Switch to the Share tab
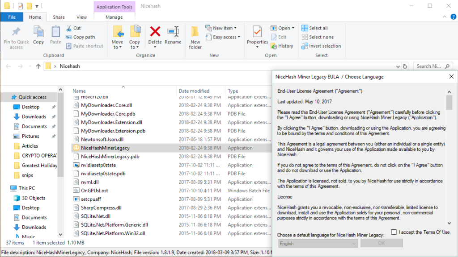 click(x=59, y=17)
